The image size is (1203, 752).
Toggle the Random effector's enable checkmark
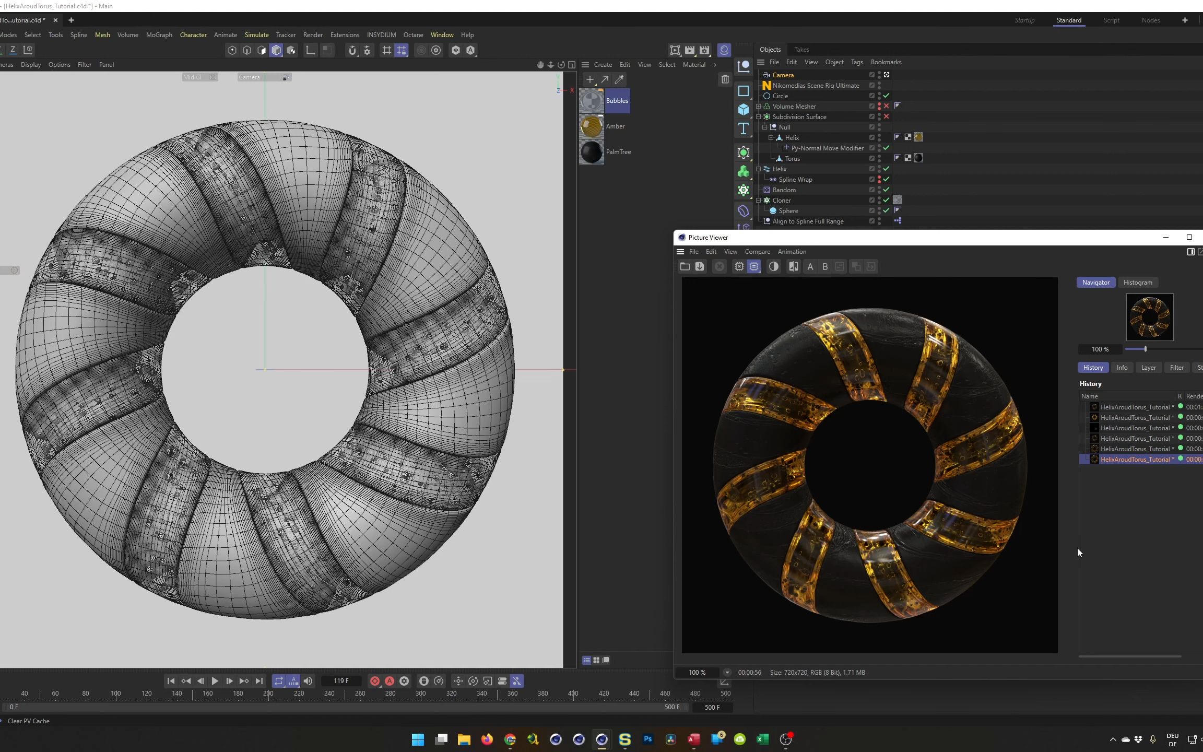point(886,190)
